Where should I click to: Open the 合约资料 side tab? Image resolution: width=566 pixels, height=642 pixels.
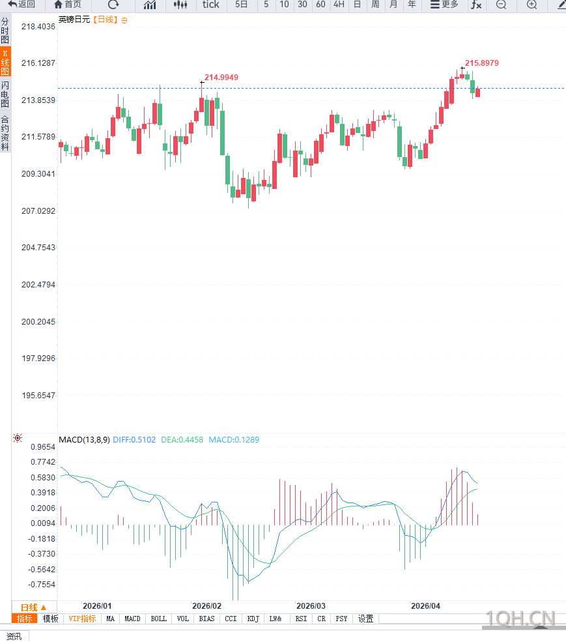point(5,133)
